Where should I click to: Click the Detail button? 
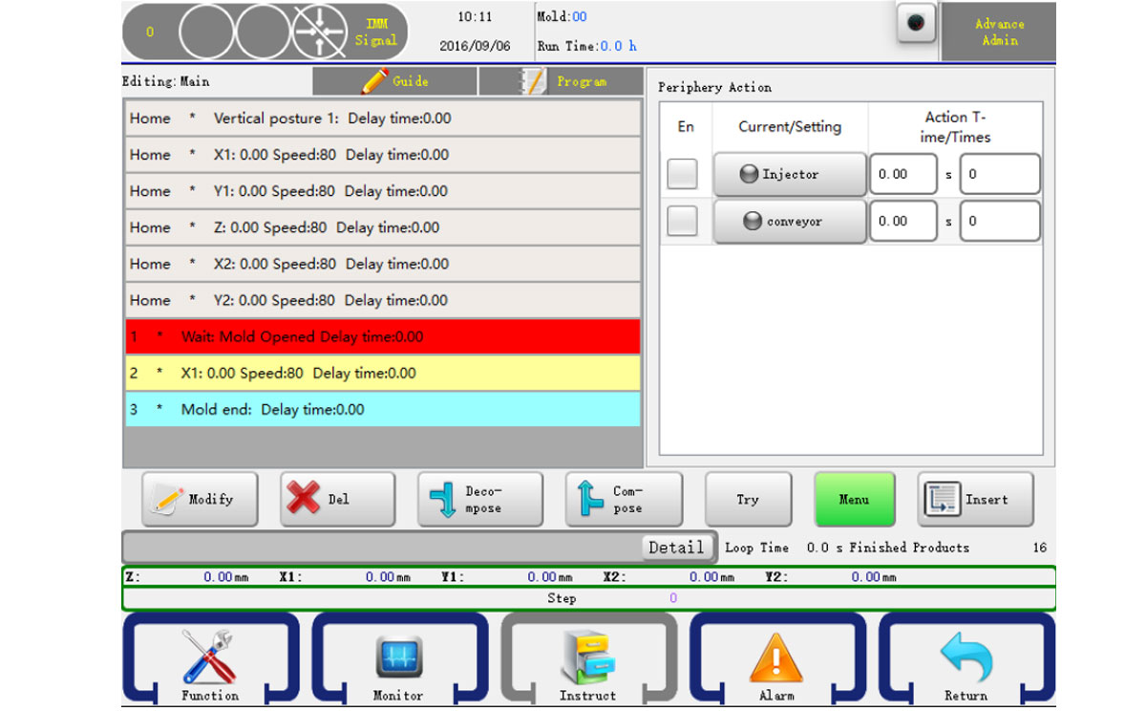click(676, 548)
